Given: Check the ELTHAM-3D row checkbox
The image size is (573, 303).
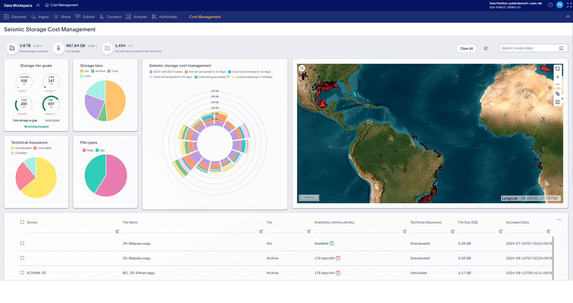Looking at the screenshot, I should [22, 273].
